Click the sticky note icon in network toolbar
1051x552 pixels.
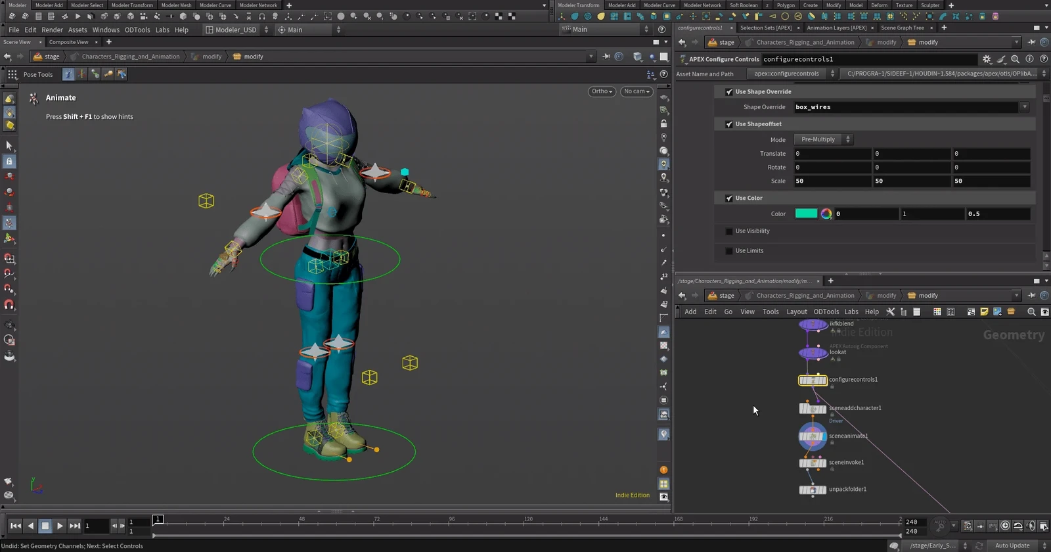(x=984, y=312)
